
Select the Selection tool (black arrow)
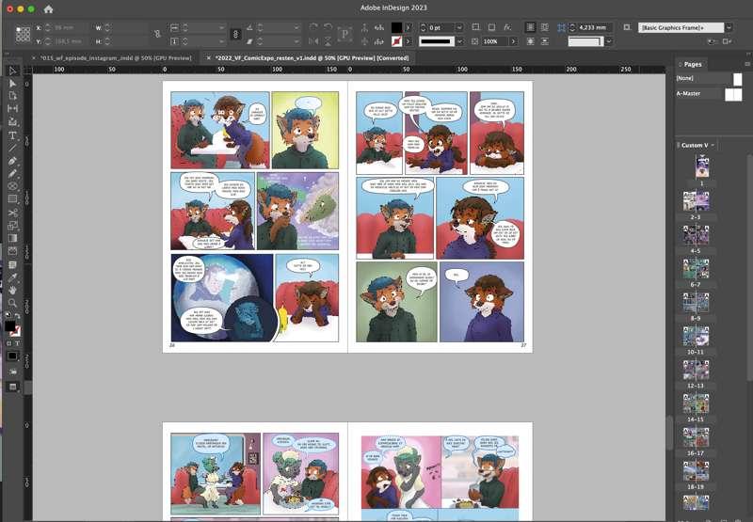point(12,71)
